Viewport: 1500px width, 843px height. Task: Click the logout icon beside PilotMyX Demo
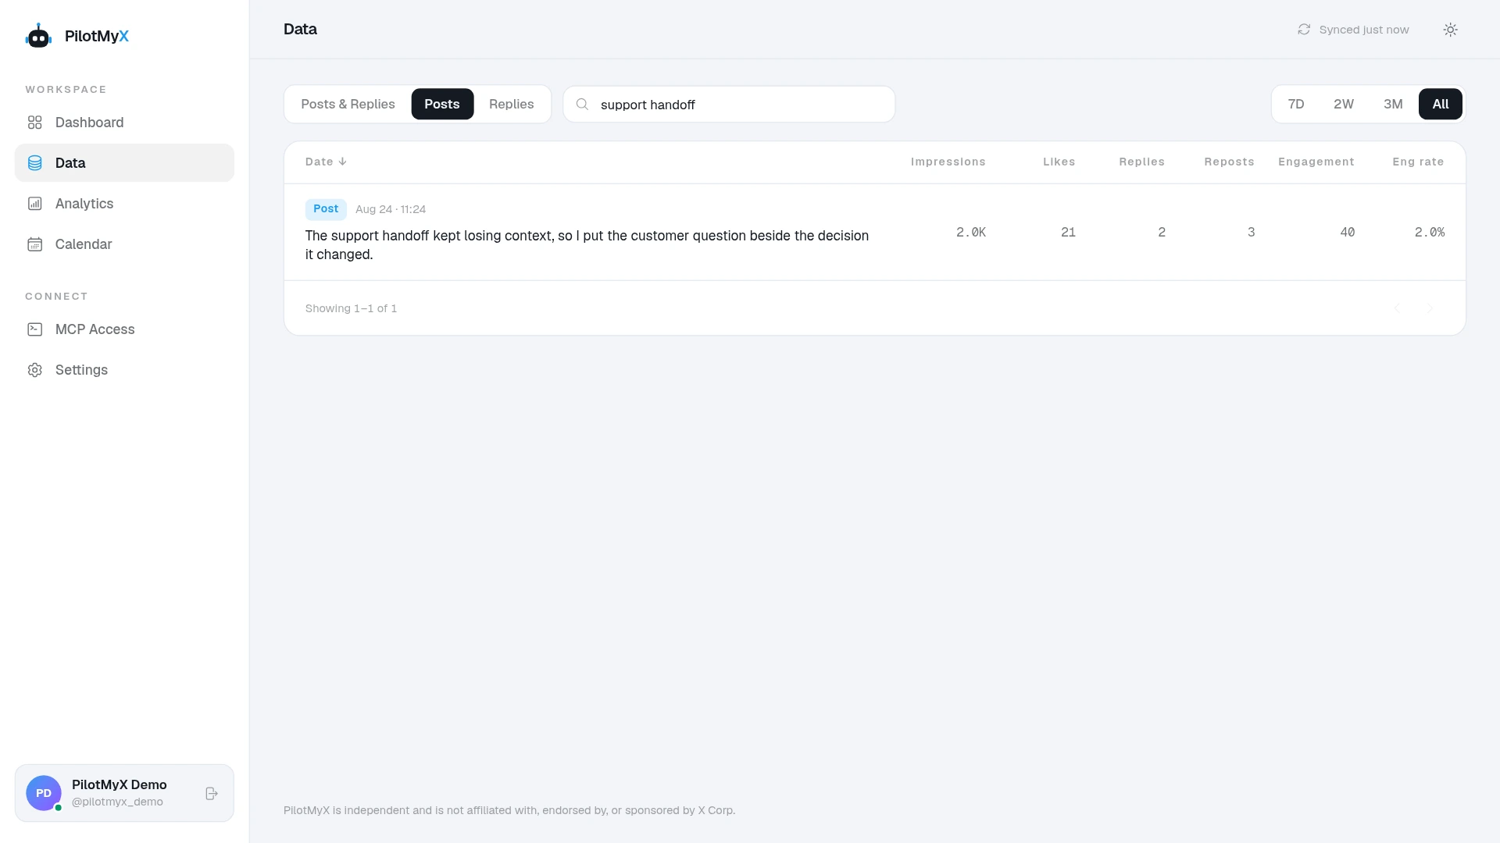click(212, 793)
